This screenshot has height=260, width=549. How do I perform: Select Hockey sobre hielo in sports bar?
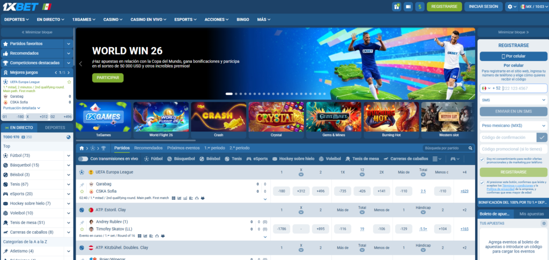(x=293, y=159)
